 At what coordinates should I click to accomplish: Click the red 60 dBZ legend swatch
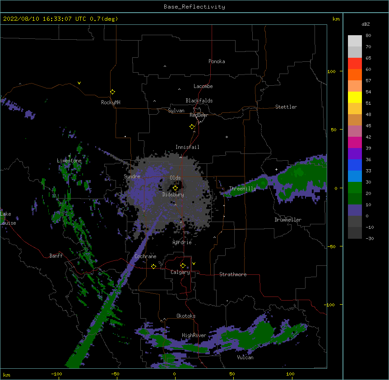[355, 63]
